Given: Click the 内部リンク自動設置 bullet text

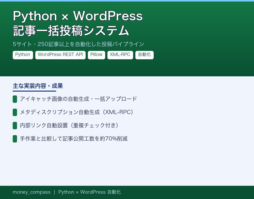Looking at the screenshot, I should point(69,125).
